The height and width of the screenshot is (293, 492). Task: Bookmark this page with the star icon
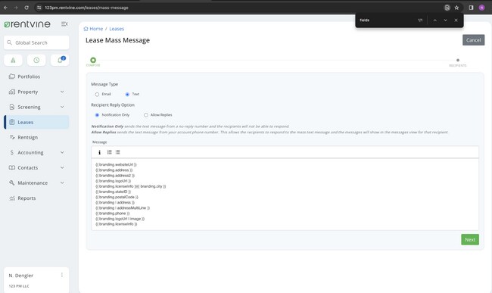[x=456, y=8]
